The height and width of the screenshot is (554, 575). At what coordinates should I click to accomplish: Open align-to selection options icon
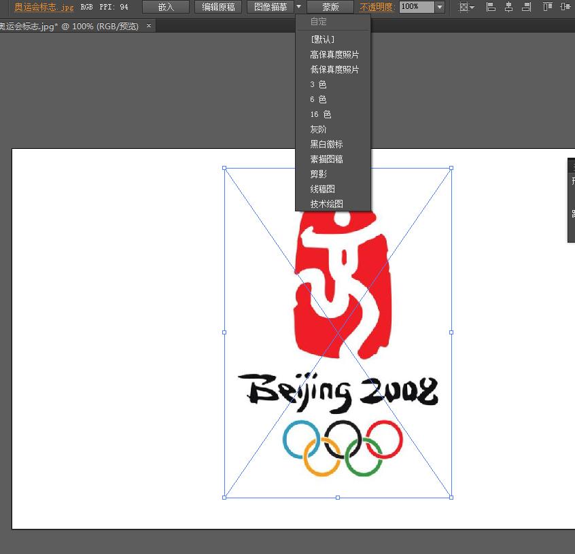point(466,7)
